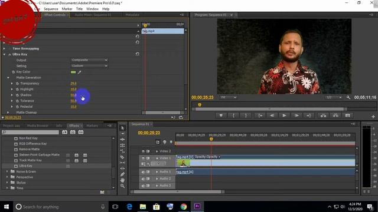Open the Title menu
The width and height of the screenshot is (378, 212).
coord(79,9)
